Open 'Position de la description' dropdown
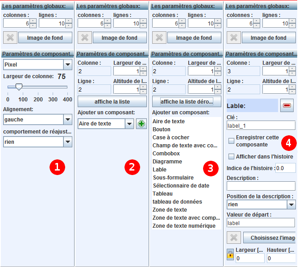 291,204
